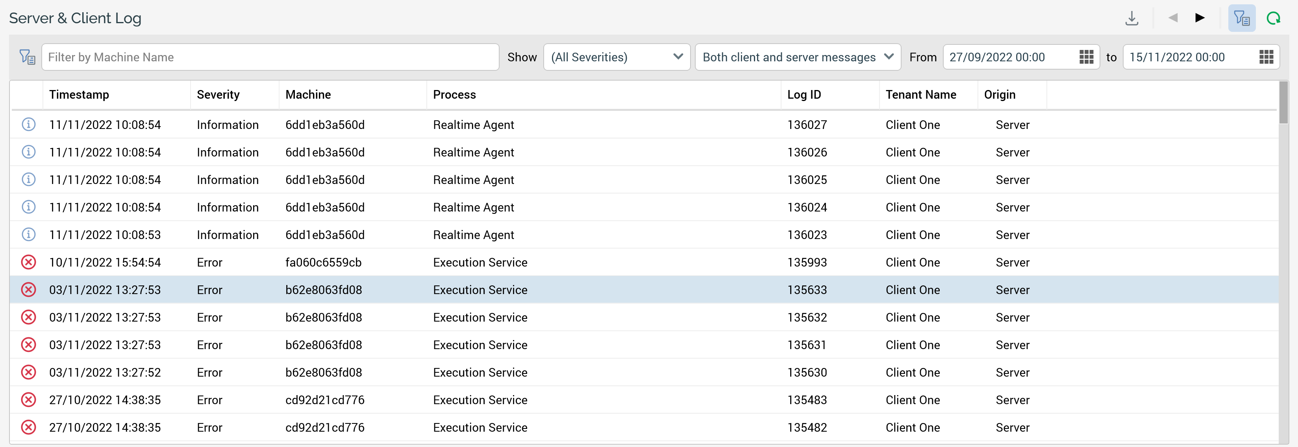Image resolution: width=1298 pixels, height=447 pixels.
Task: Go to next page arrow
Action: pyautogui.click(x=1200, y=18)
